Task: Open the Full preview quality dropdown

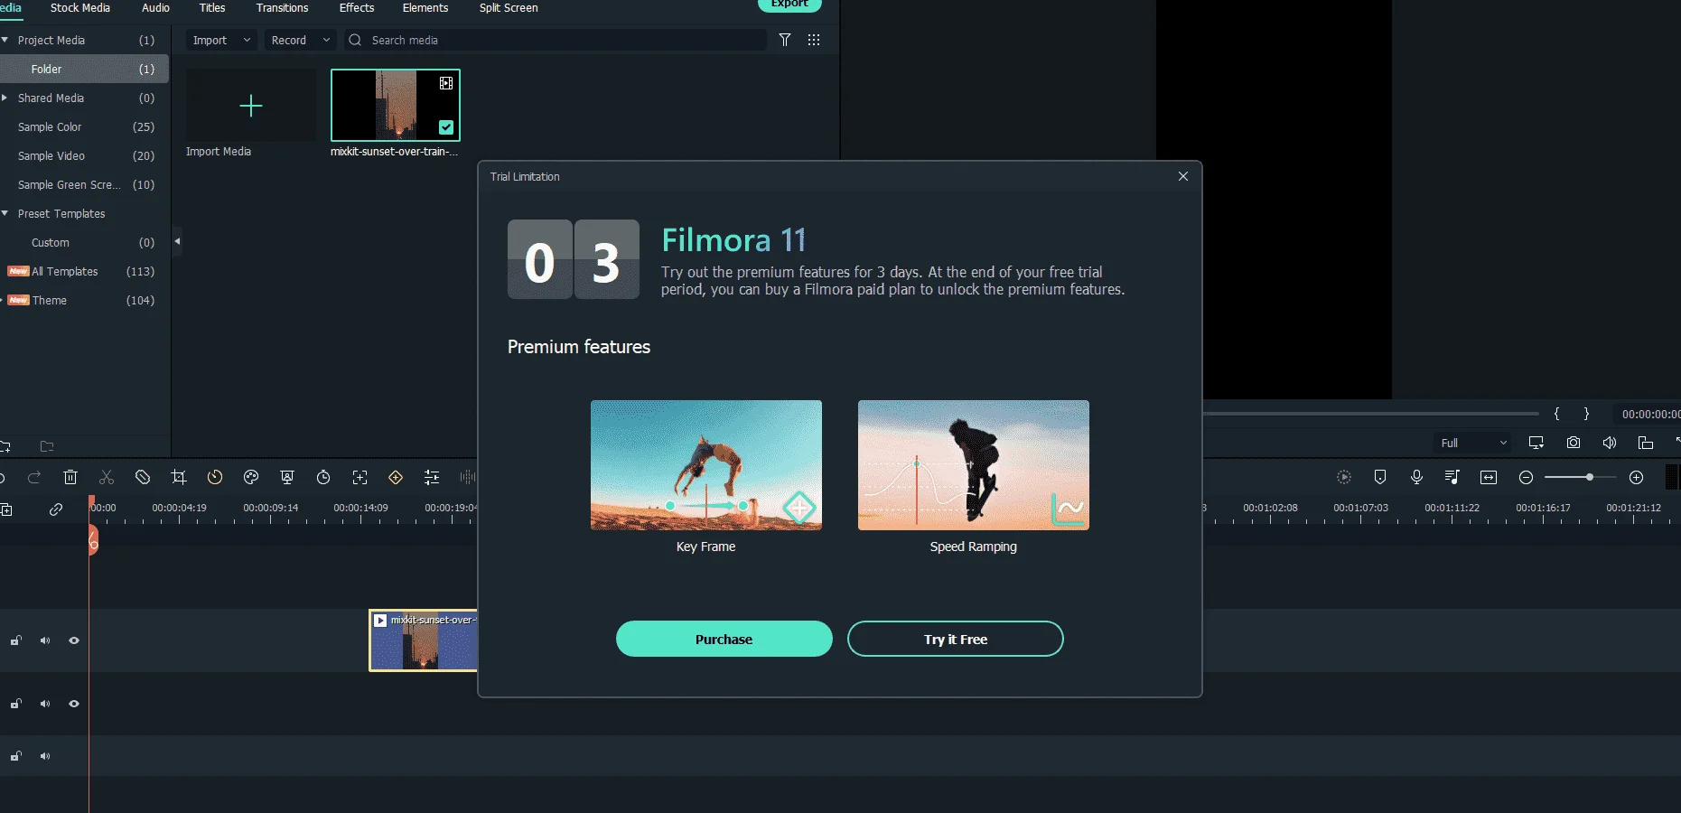Action: click(1473, 443)
